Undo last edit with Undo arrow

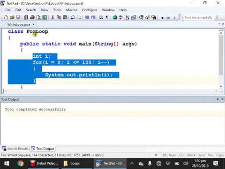(73, 17)
